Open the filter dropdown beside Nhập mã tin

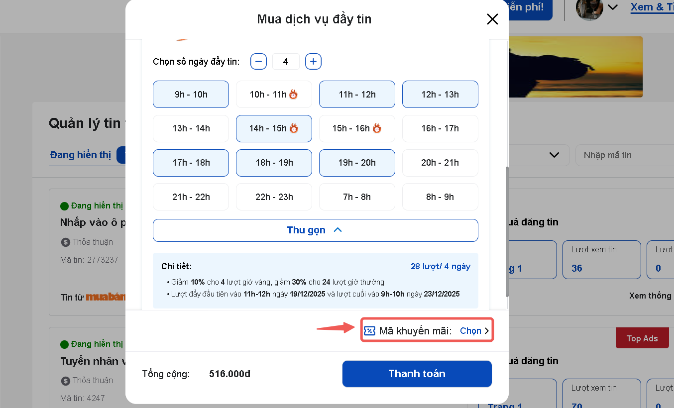[x=554, y=155]
